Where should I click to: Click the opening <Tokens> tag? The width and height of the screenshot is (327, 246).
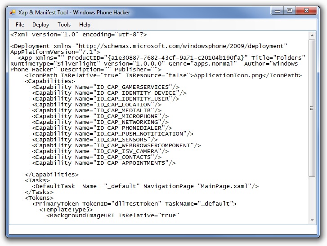39,198
